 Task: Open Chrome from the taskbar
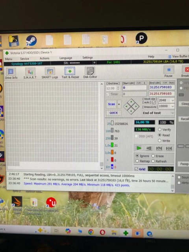[91, 232]
